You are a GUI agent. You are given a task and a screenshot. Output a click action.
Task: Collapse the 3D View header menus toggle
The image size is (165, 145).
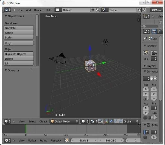[x=14, y=121]
